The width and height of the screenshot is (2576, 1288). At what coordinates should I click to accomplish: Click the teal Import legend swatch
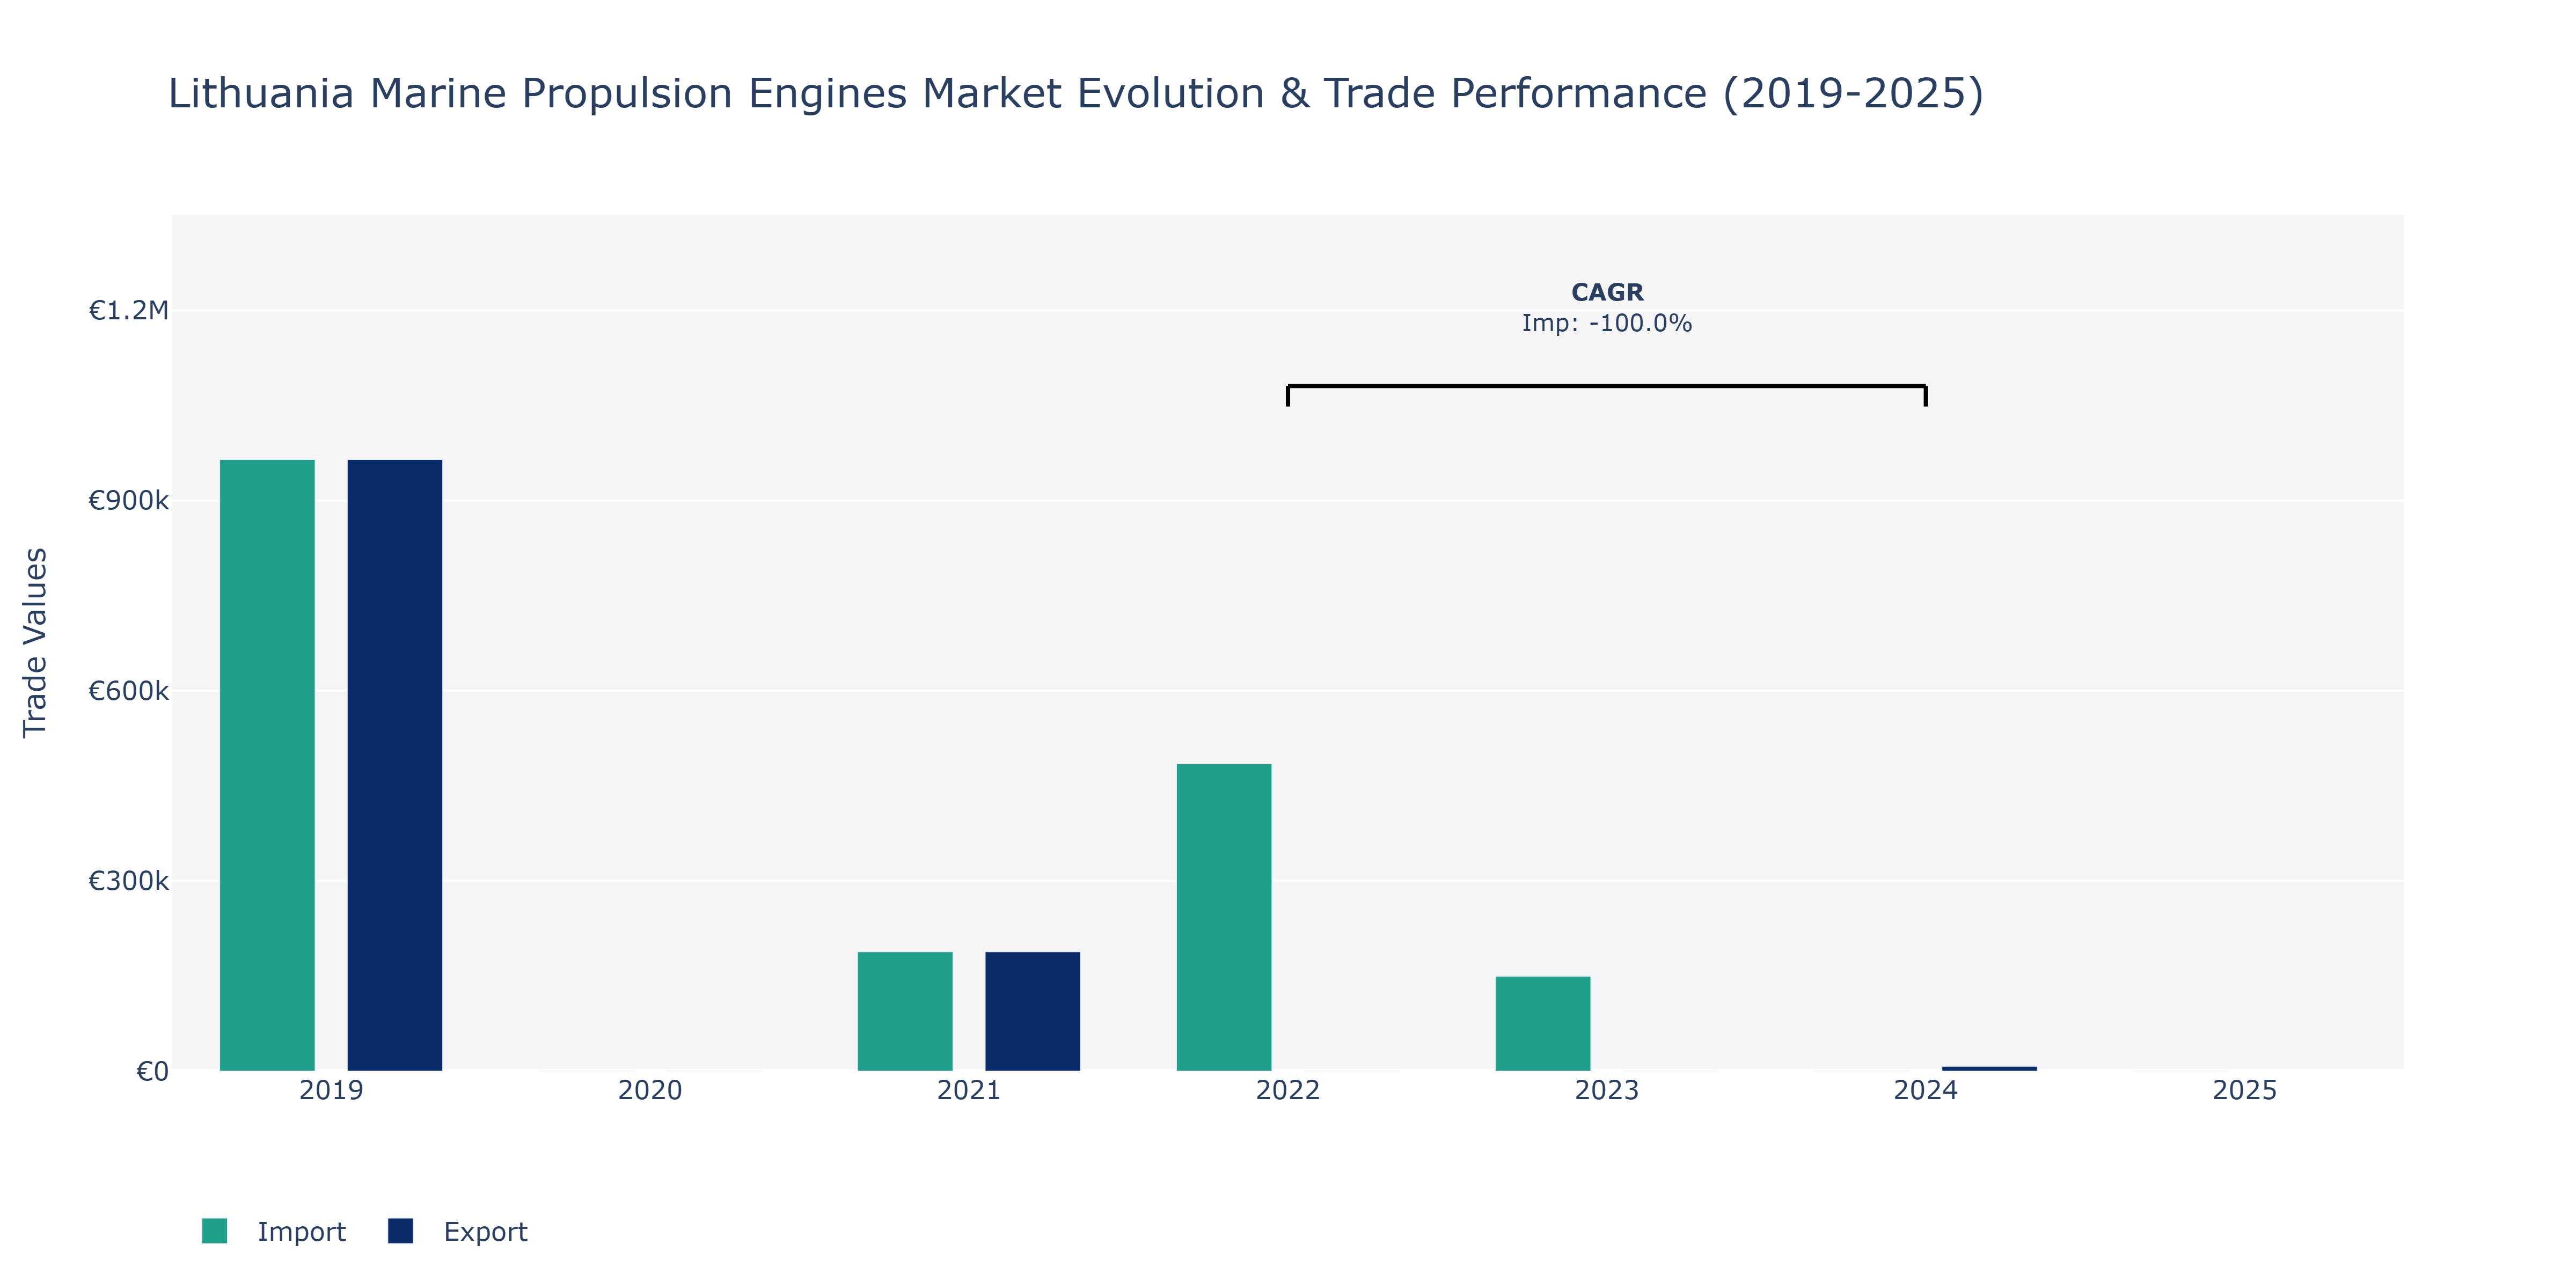click(214, 1231)
